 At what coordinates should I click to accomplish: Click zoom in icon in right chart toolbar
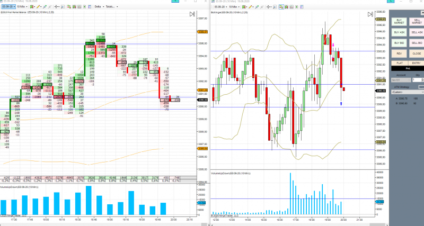pos(257,7)
